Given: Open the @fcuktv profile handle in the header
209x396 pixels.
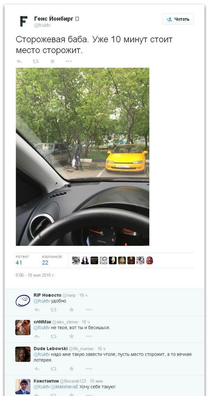Looking at the screenshot, I should click(42, 25).
